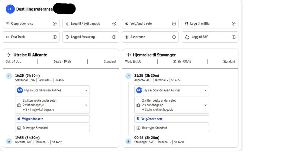This screenshot has height=163, width=290.
Task: Click the departing plane icon beside Utreise til Alicante
Action: pyautogui.click(x=9, y=55)
